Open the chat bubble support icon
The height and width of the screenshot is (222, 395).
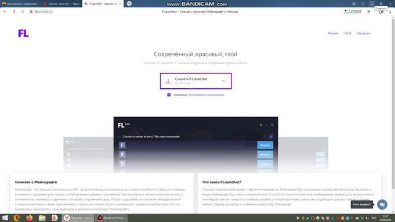[x=382, y=204]
